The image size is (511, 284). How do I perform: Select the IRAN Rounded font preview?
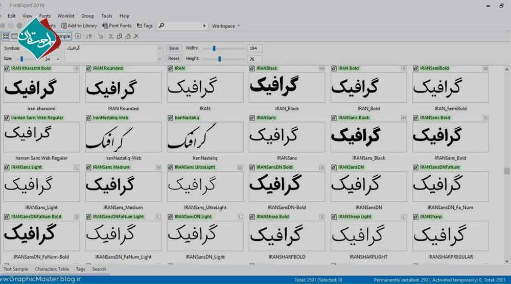click(123, 88)
